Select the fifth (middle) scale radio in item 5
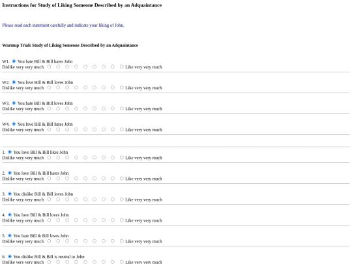The width and height of the screenshot is (352, 264). click(x=85, y=241)
